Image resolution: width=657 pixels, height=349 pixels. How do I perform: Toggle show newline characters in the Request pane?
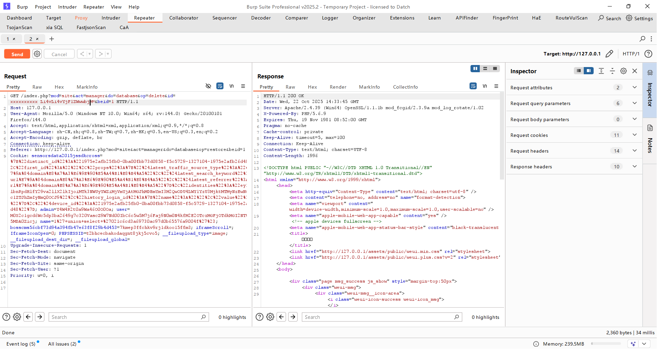[232, 86]
